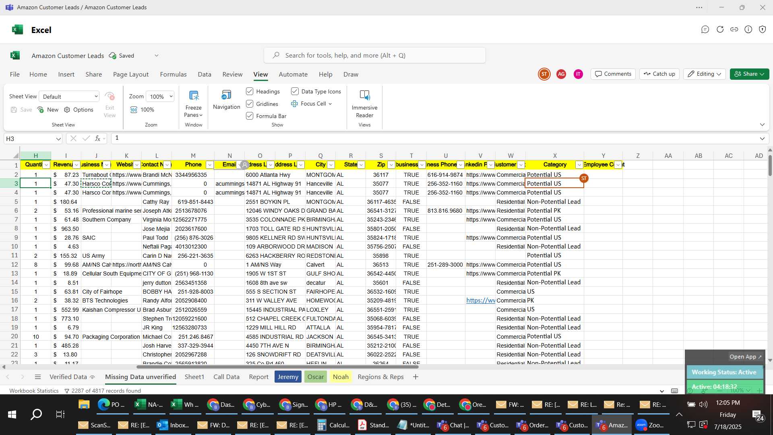Open the Name Box dropdown for H3

coord(58,139)
